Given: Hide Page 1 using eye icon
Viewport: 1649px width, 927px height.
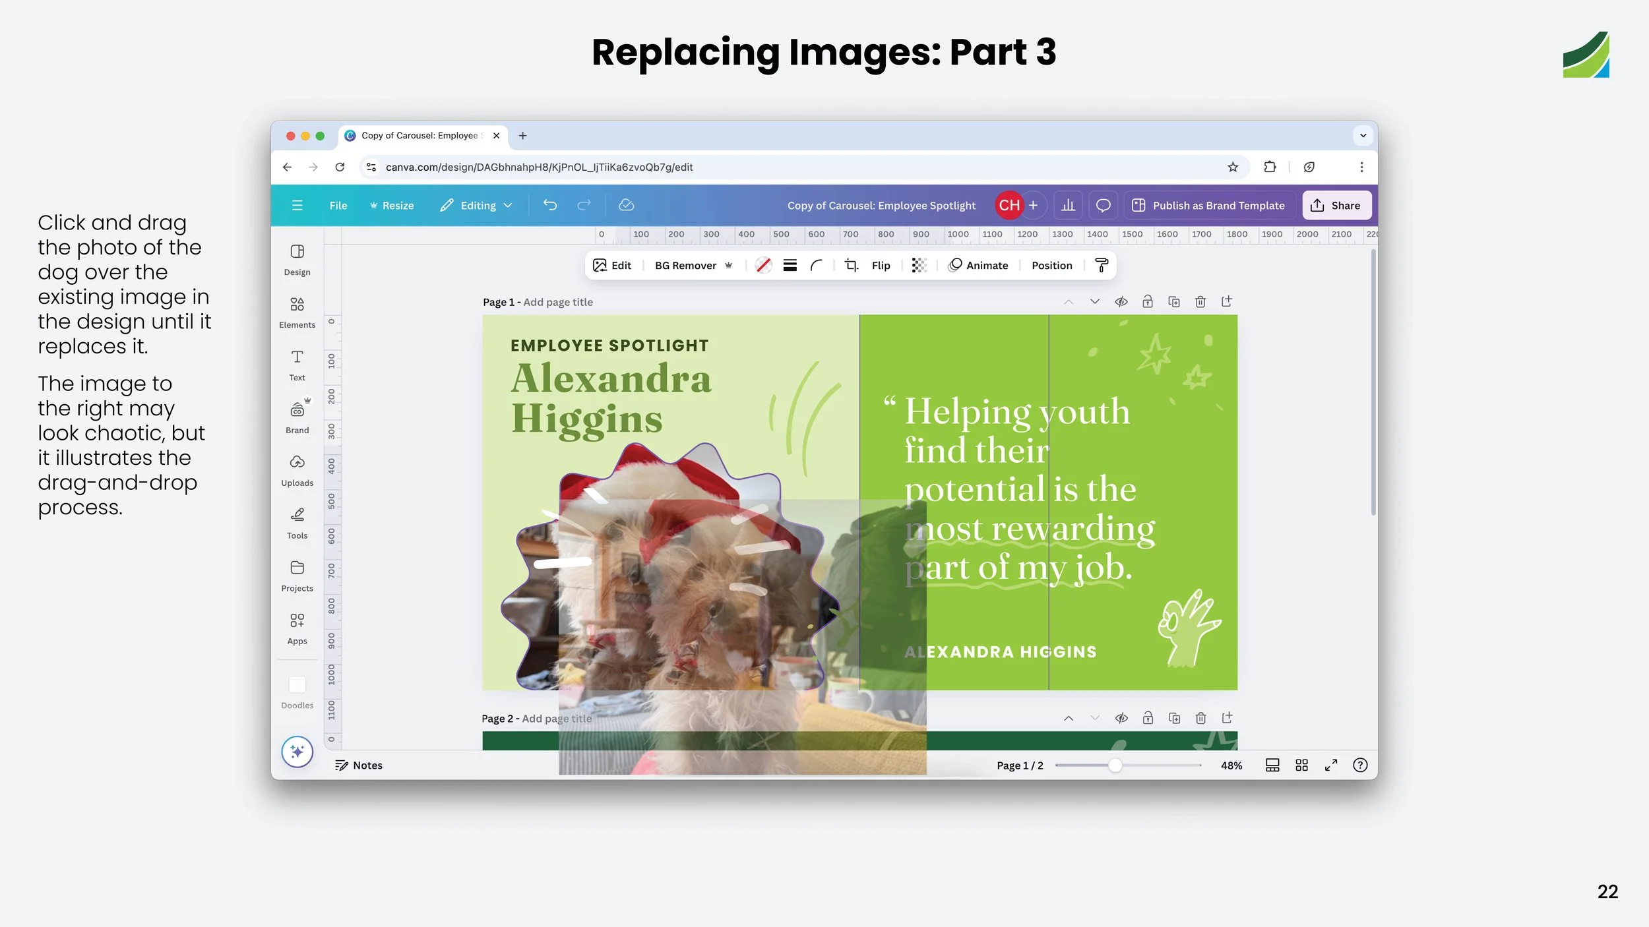Looking at the screenshot, I should point(1121,302).
